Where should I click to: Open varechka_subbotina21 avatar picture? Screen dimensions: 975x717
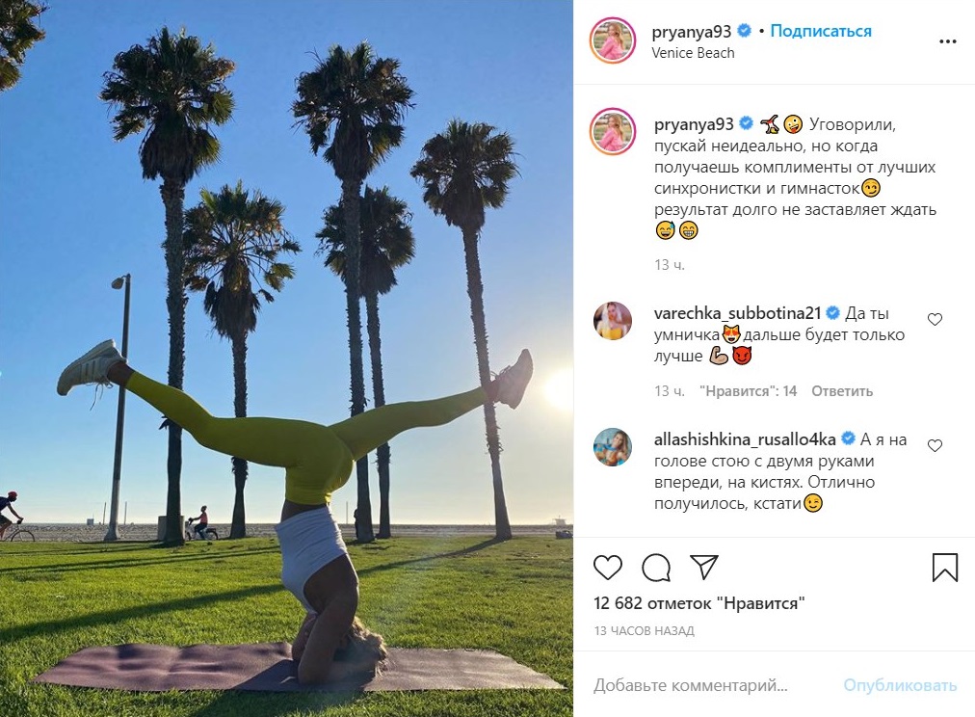(x=613, y=321)
